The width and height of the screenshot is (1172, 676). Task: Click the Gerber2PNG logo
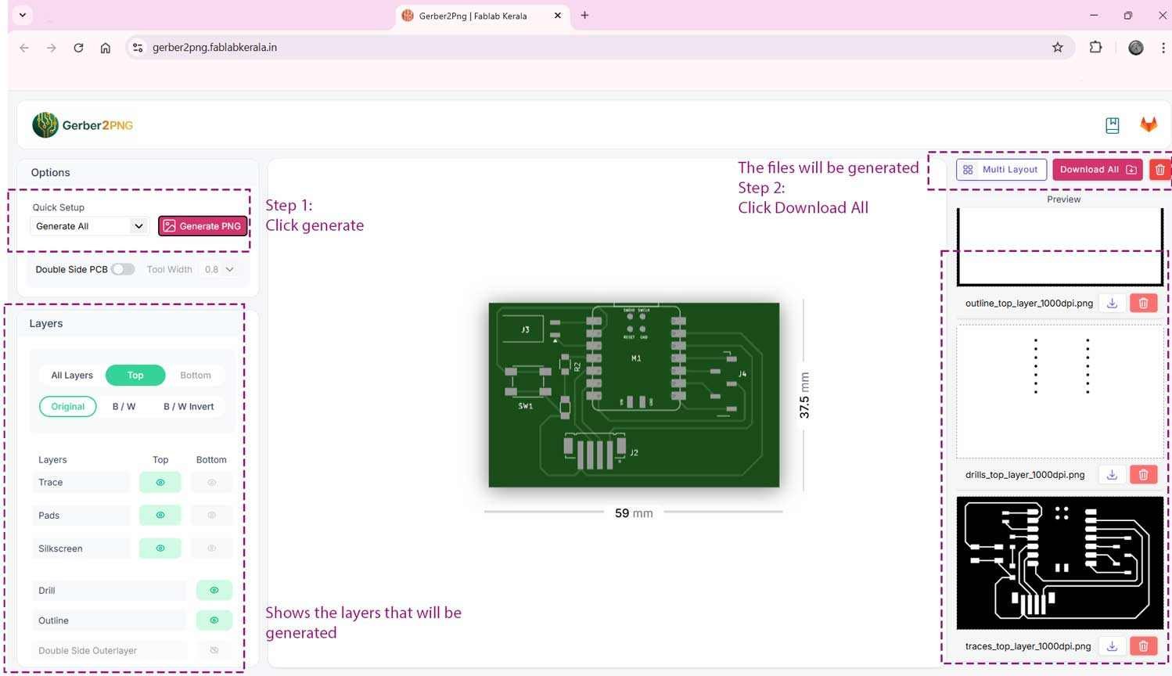point(81,124)
